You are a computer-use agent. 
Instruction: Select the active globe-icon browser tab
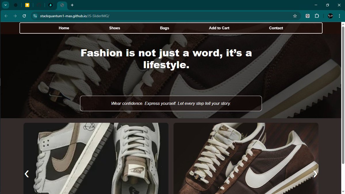62,5
